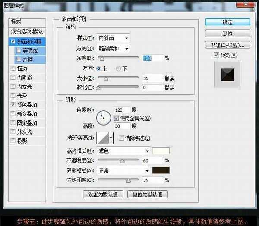
Task: Click the 确定 (OK) button
Action: click(227, 22)
